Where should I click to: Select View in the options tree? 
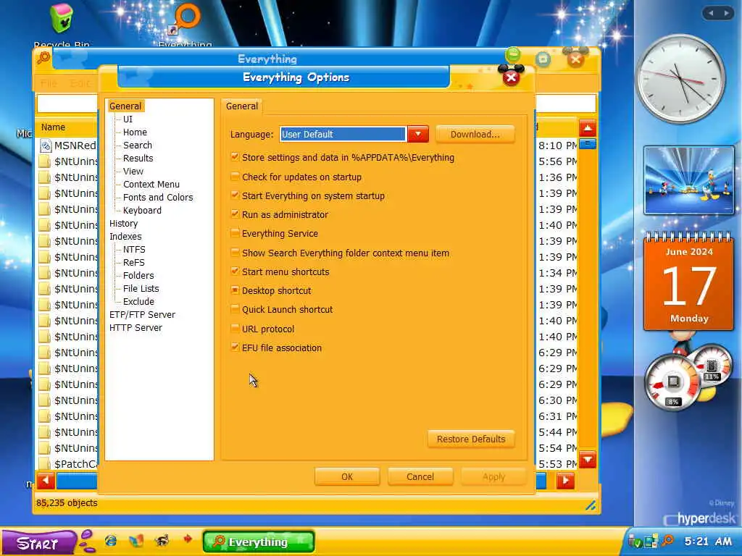pos(133,171)
